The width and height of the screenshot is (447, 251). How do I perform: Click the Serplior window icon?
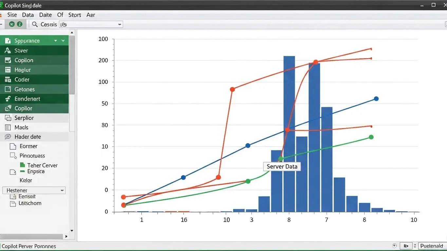pyautogui.click(x=8, y=118)
